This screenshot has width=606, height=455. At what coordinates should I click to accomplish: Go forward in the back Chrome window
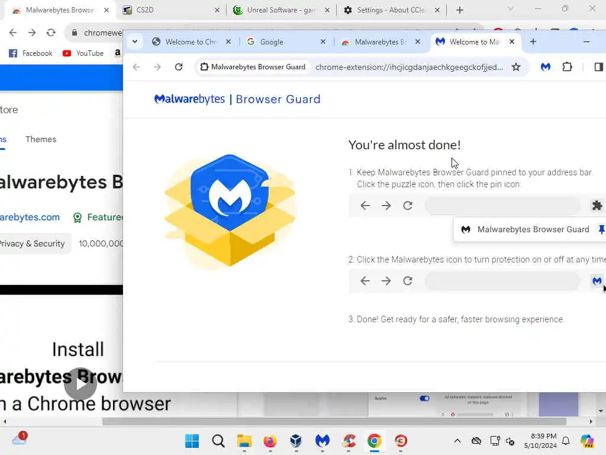(x=32, y=33)
